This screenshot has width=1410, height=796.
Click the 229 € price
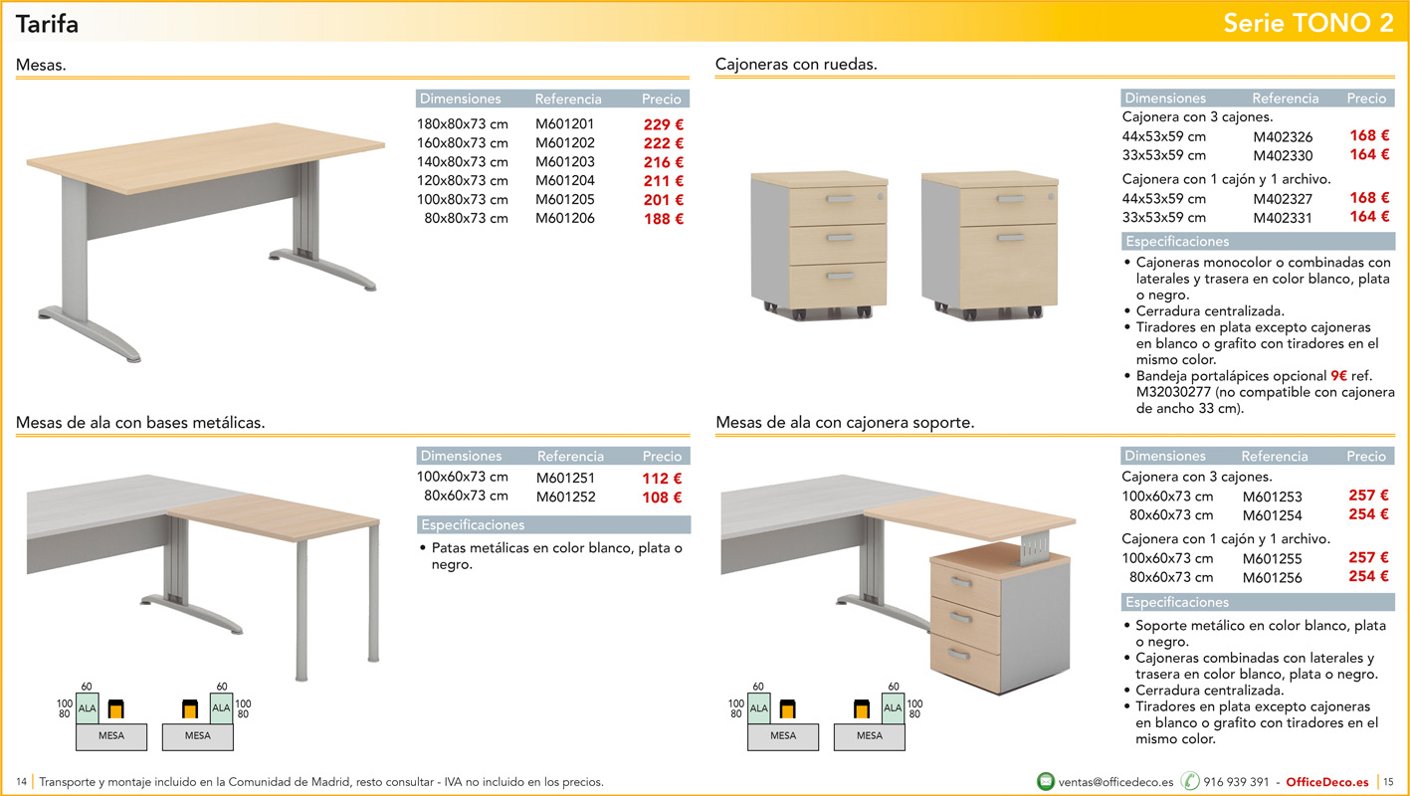664,125
